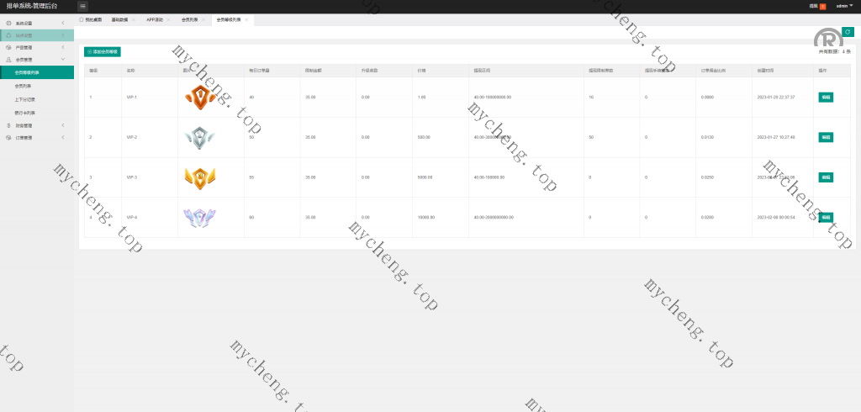Open 银行卡列表 in the sidebar
861x412 pixels.
pyautogui.click(x=24, y=112)
